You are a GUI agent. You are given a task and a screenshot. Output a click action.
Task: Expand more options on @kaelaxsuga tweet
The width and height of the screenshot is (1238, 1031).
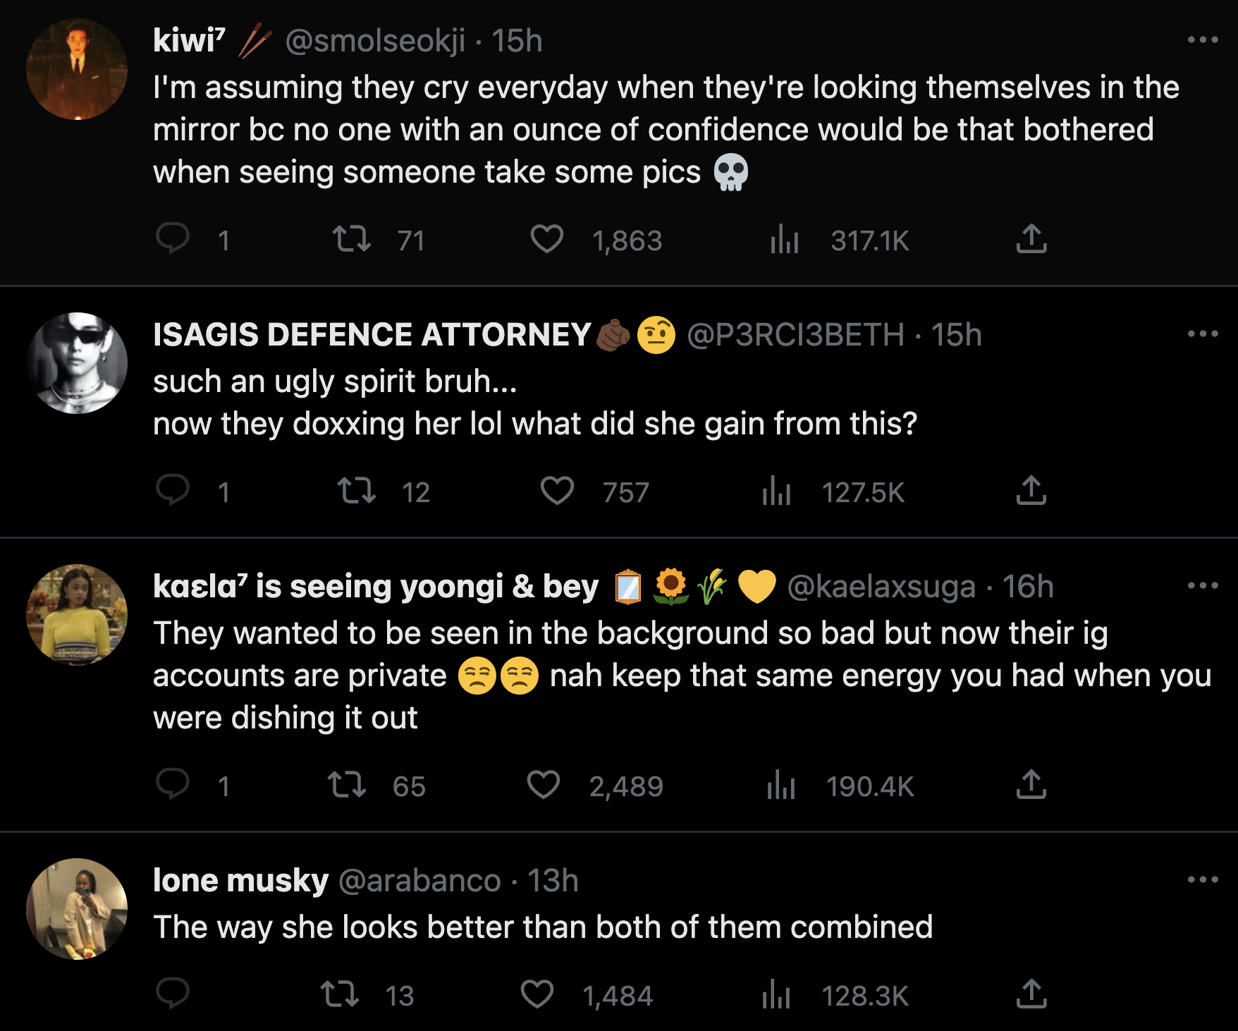[x=1202, y=585]
